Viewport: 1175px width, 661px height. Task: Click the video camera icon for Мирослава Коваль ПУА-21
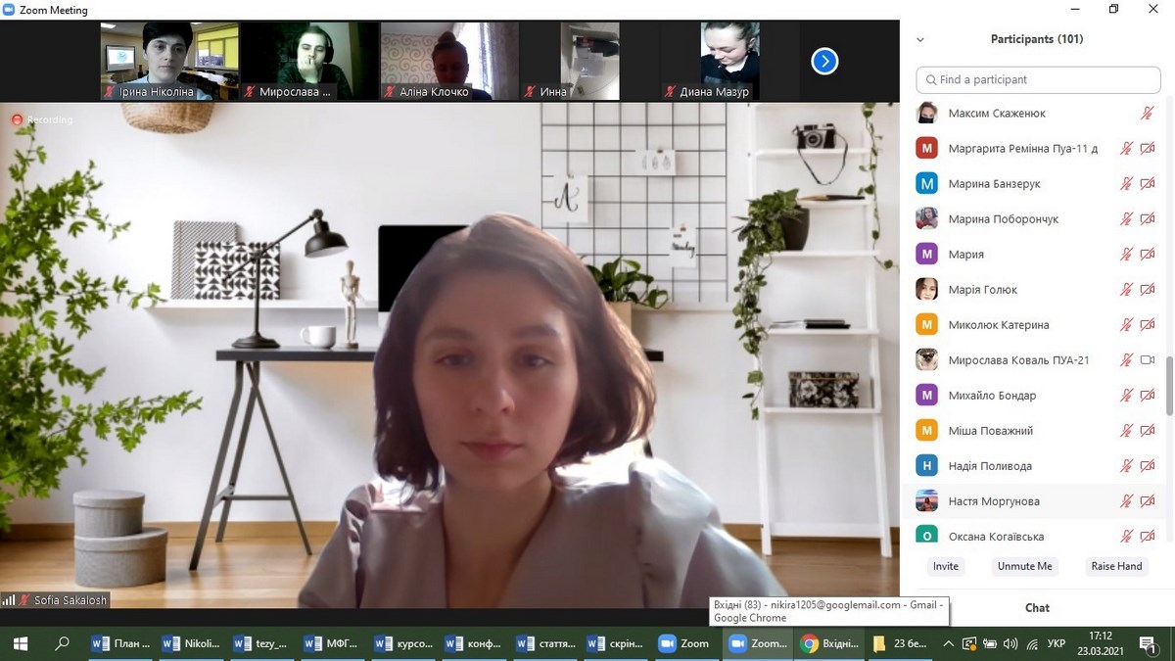(1148, 360)
